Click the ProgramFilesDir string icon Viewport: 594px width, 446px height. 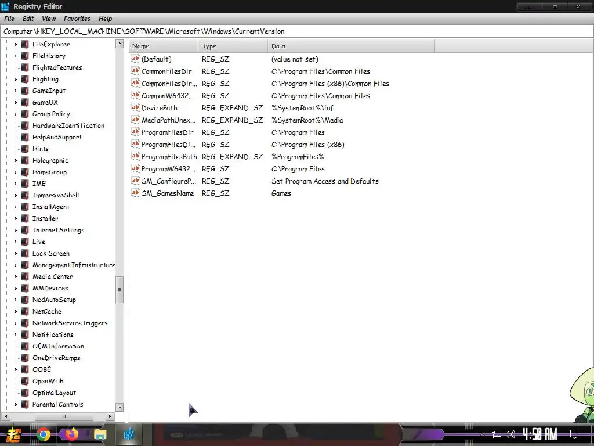coord(136,132)
